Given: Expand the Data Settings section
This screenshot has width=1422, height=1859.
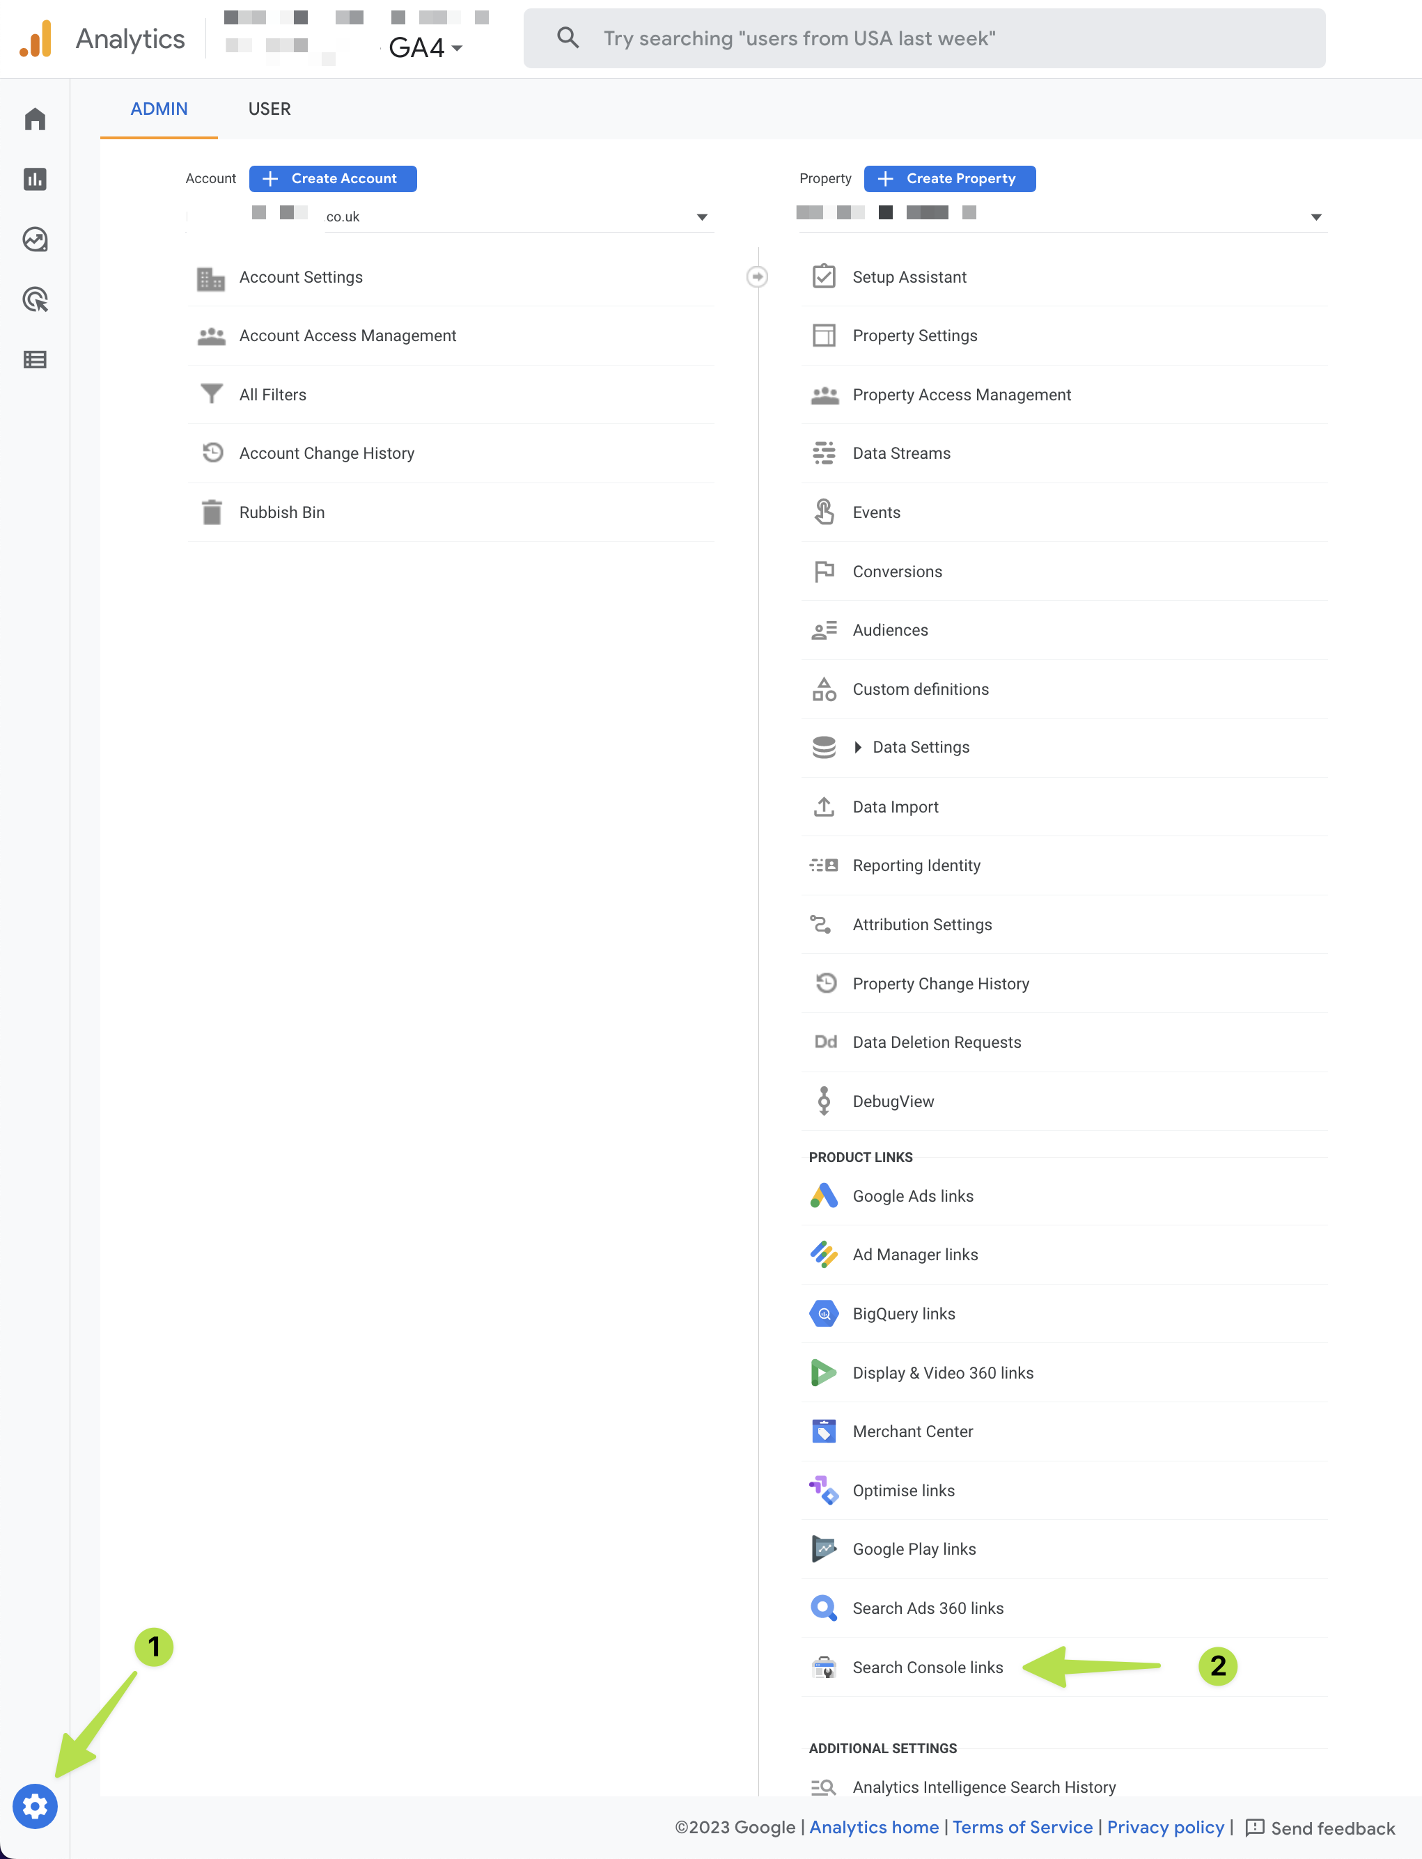Looking at the screenshot, I should [x=858, y=747].
